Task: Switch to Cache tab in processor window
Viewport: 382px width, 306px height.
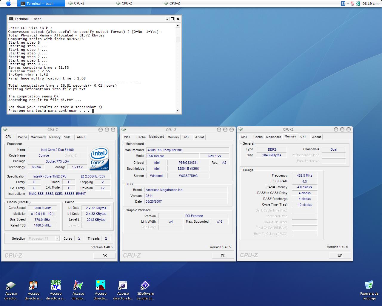Action: pyautogui.click(x=22, y=137)
